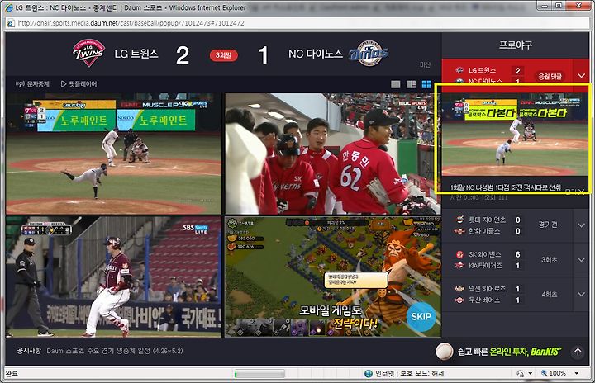595x383 pixels.
Task: Click the LG Twins team logo
Action: [x=88, y=53]
